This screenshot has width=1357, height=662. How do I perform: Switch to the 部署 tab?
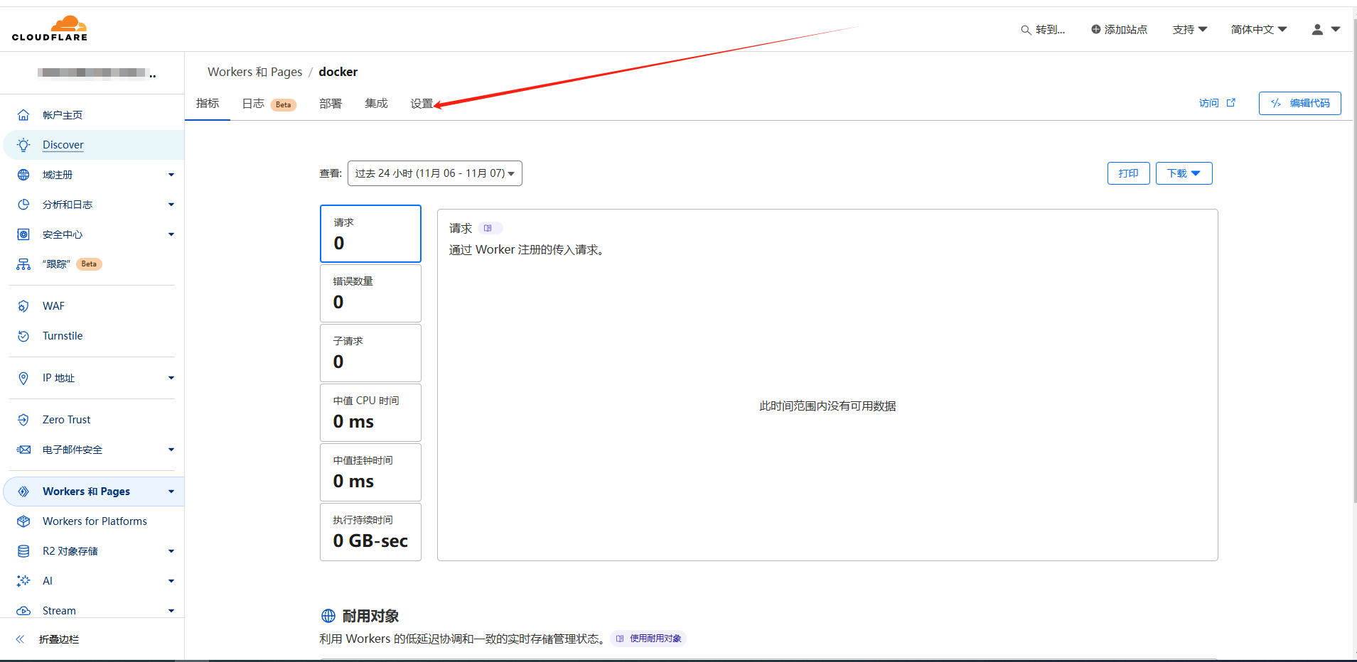[x=331, y=104]
